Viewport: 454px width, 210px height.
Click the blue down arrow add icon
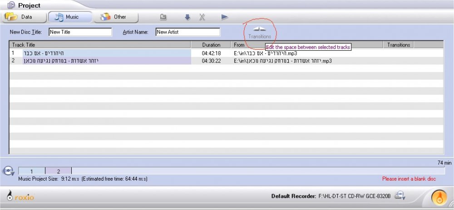(188, 17)
